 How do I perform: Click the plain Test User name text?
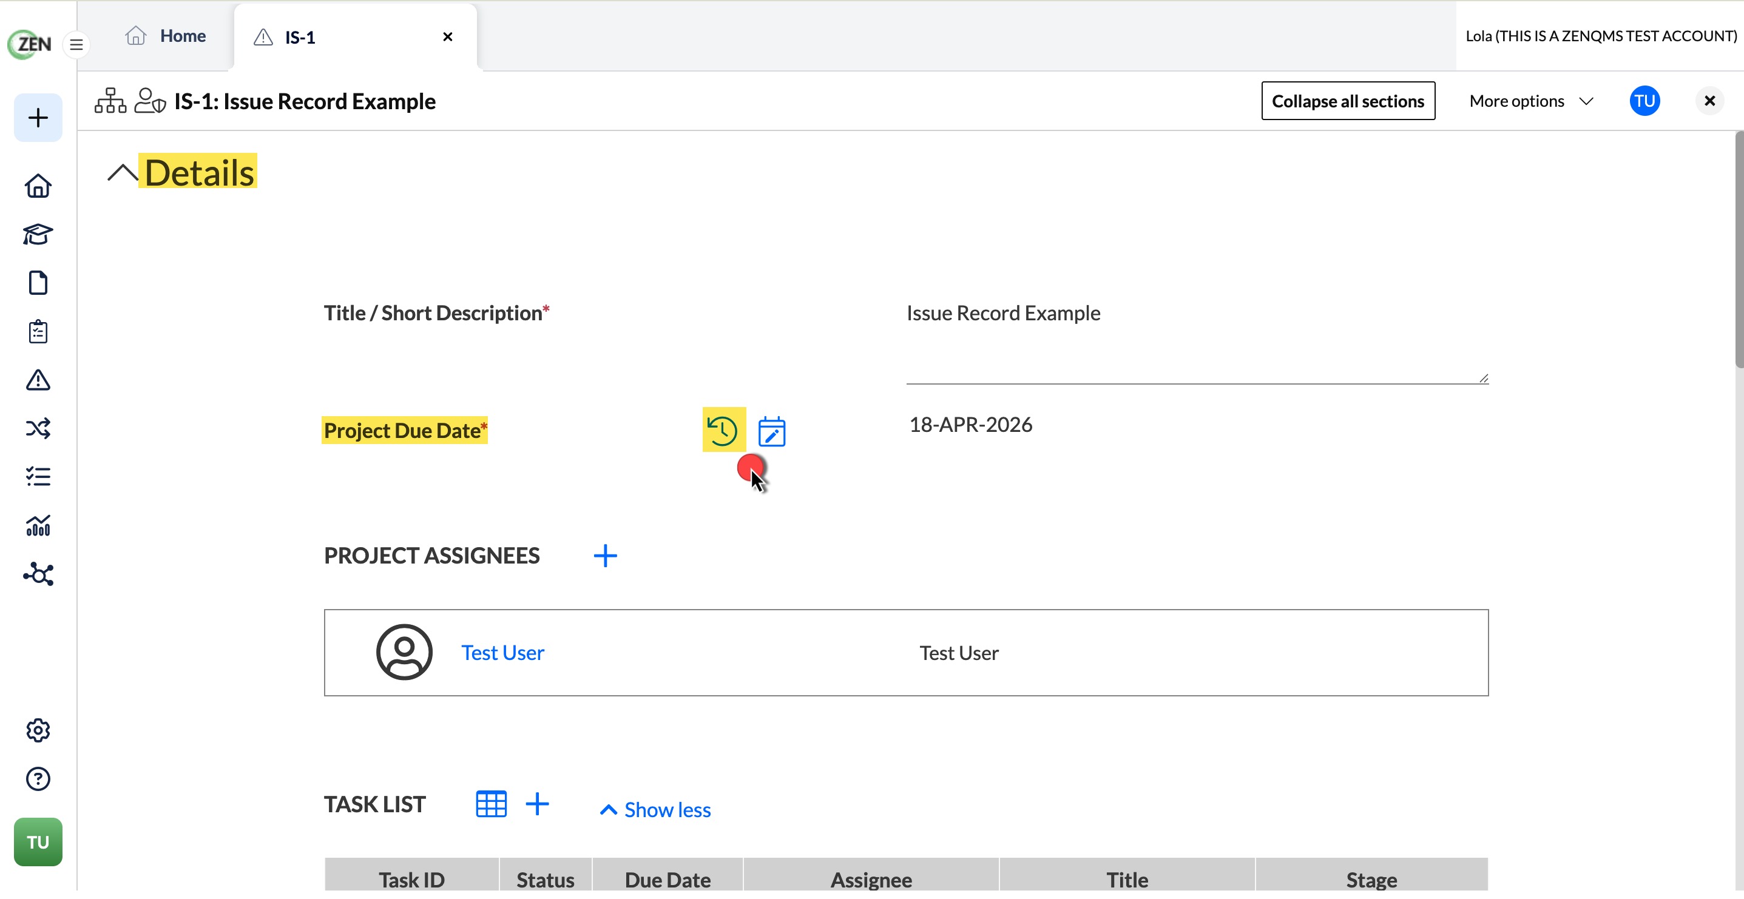[959, 653]
